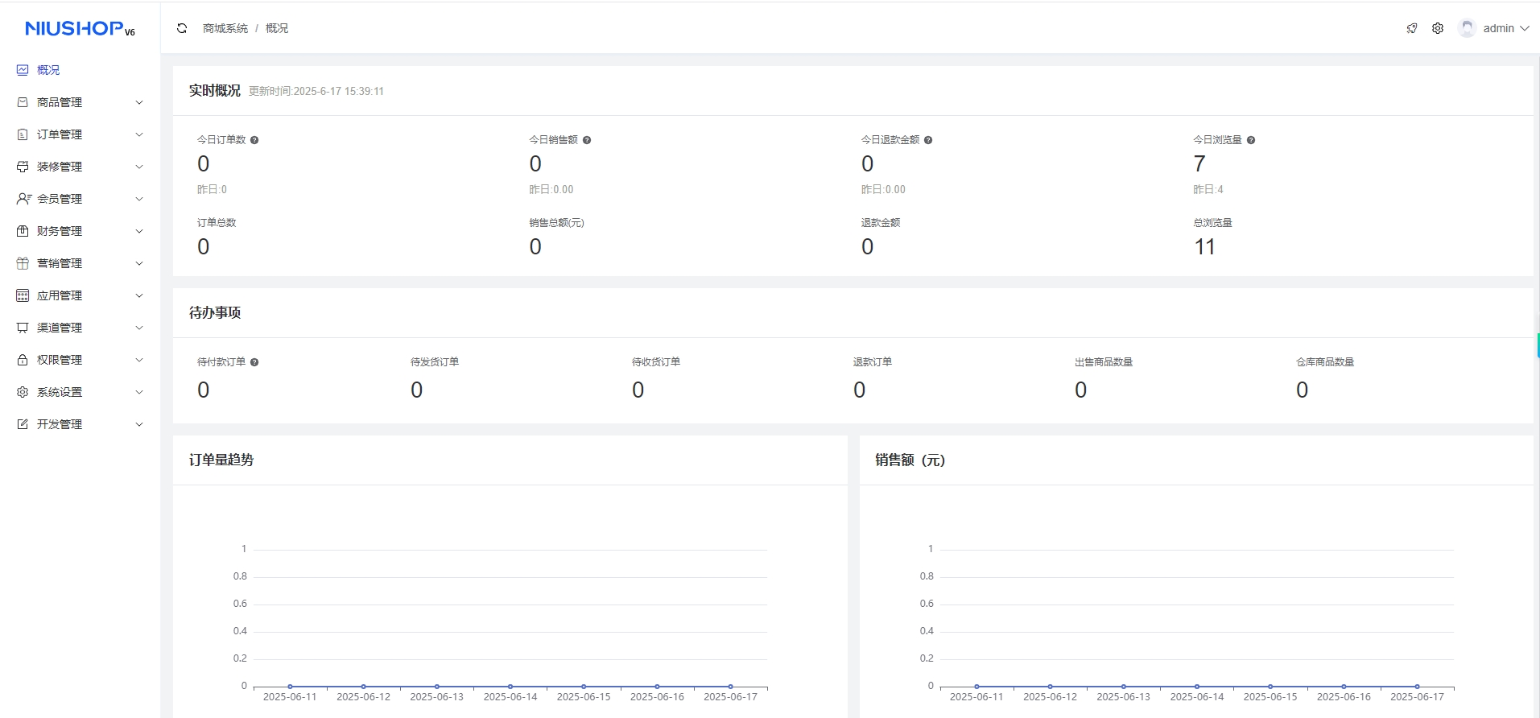Viewport: 1540px width, 718px height.
Task: Click the NIUSHOP logo
Action: (x=80, y=29)
